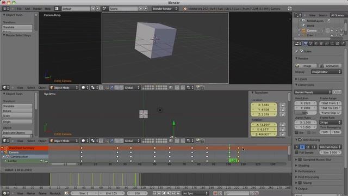Open the 24 fps frame rate dropdown

point(330,122)
